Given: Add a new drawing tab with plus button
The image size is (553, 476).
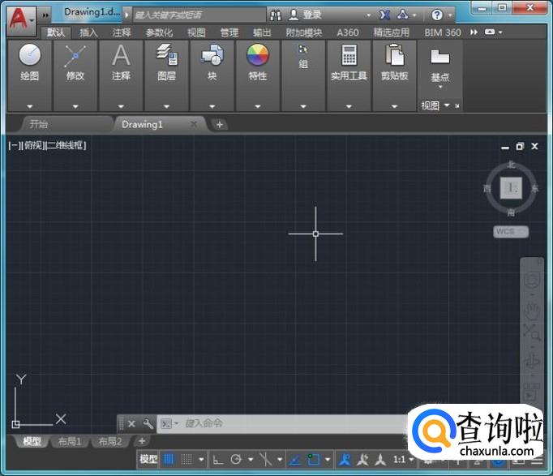Looking at the screenshot, I should 220,124.
